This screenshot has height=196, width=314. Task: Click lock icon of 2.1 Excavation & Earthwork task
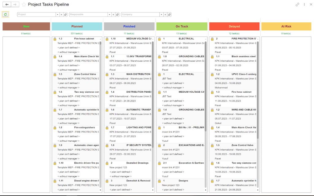[159, 163]
